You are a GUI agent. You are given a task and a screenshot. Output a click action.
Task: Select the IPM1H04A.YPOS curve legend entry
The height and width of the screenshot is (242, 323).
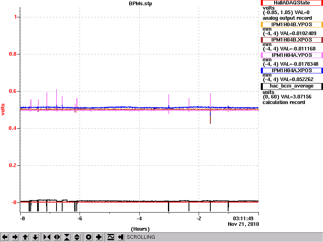pyautogui.click(x=292, y=55)
